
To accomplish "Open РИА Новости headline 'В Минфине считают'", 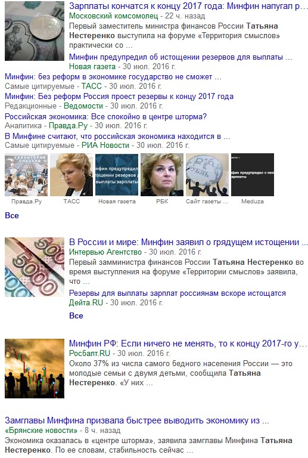I will 117,137.
